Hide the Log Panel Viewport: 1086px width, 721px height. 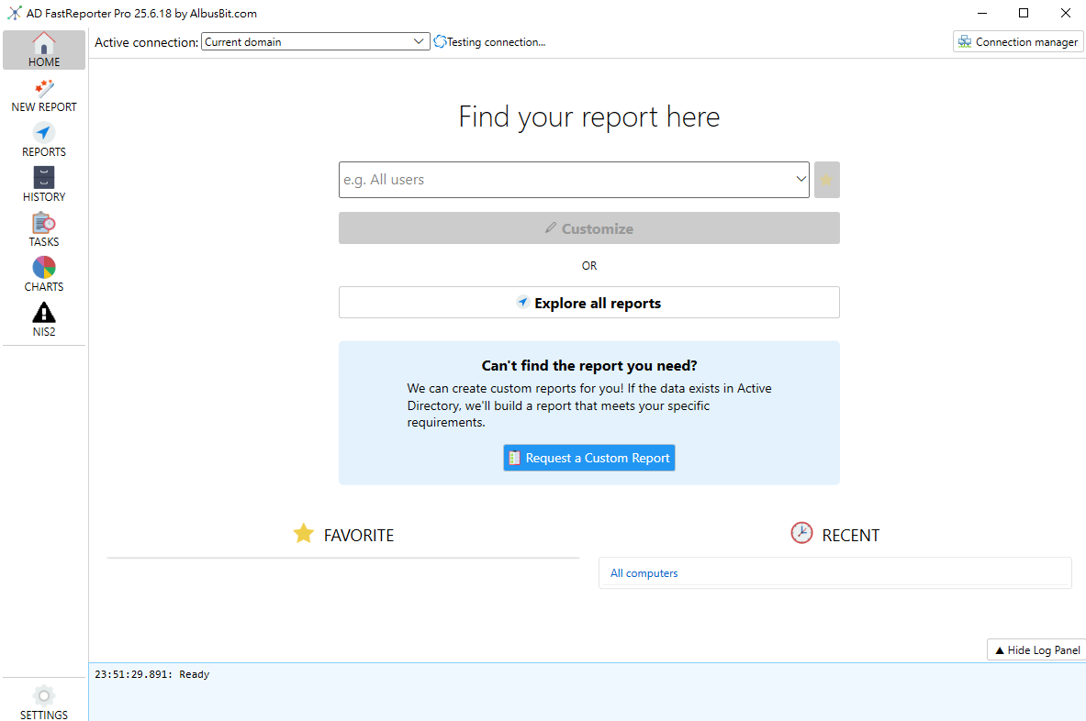[1036, 649]
